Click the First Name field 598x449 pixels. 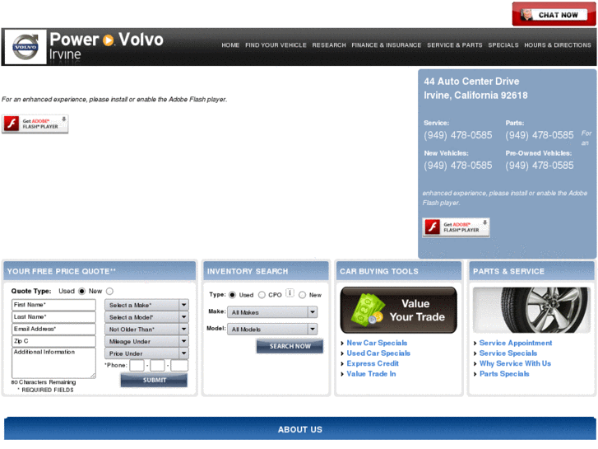(x=53, y=305)
